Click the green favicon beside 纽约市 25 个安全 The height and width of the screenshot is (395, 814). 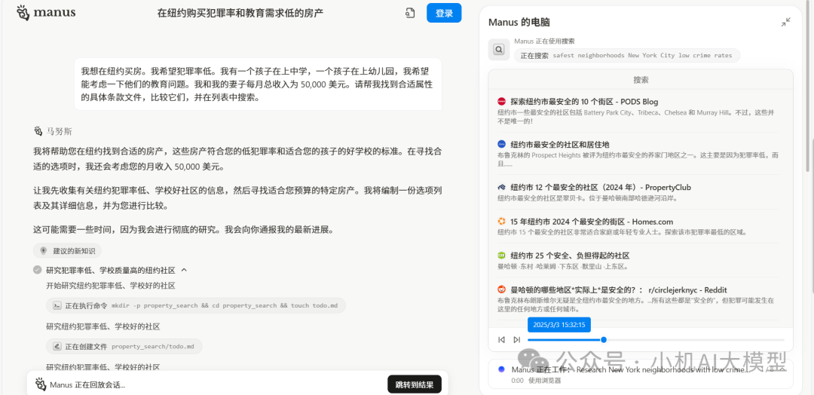tap(501, 256)
